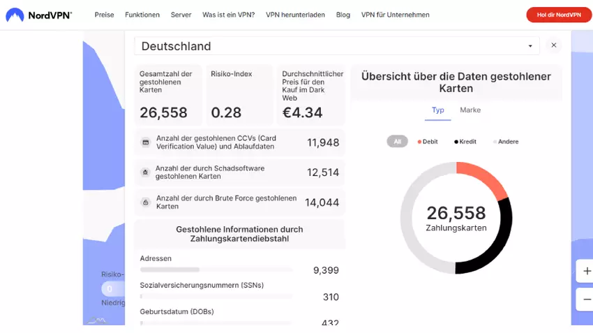Open the Deutschland country dropdown
The height and width of the screenshot is (333, 593).
point(337,46)
